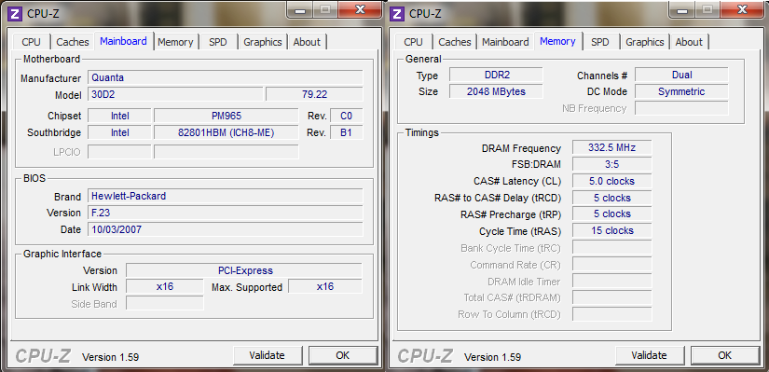769x372 pixels.
Task: Switch to Caches tab in left window
Action: 73,42
